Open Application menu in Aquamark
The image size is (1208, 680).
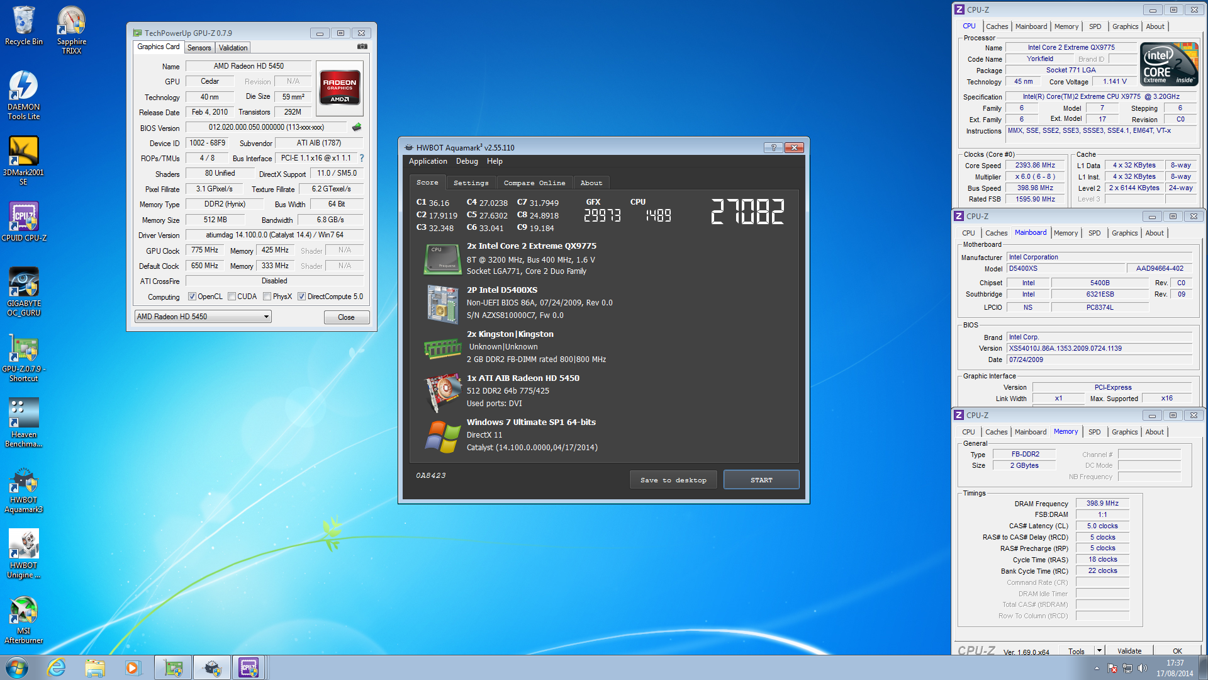[x=428, y=161]
